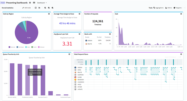Open the Metrics tool

pos(169,8)
